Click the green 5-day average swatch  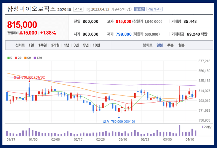point(8,58)
